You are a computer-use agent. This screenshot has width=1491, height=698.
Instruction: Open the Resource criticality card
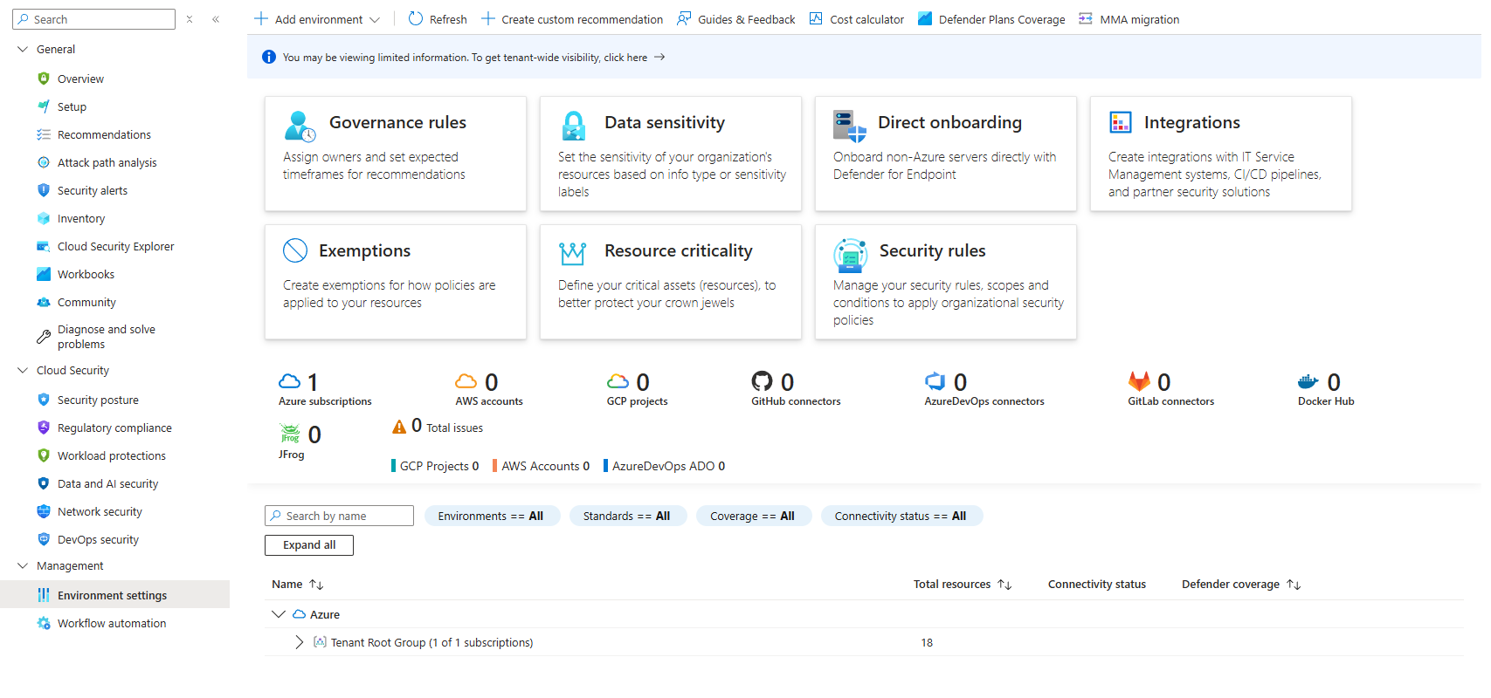point(670,282)
